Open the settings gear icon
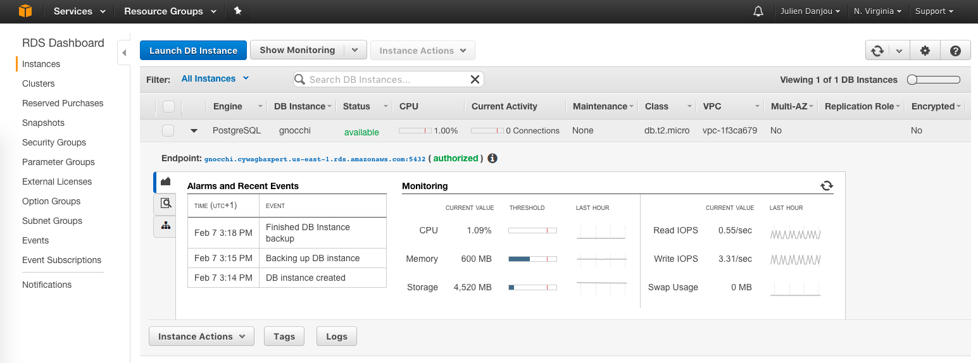Viewport: 978px width, 363px height. pyautogui.click(x=925, y=51)
